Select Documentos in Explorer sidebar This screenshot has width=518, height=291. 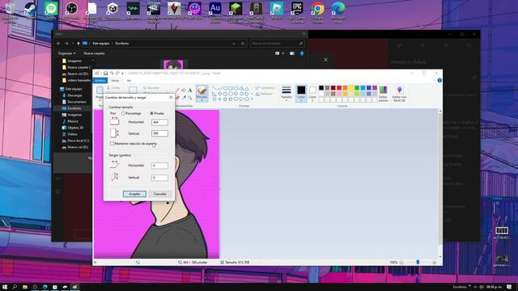76,102
